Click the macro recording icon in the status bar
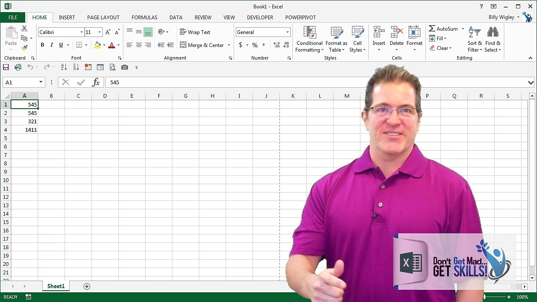537x302 pixels. [x=28, y=297]
